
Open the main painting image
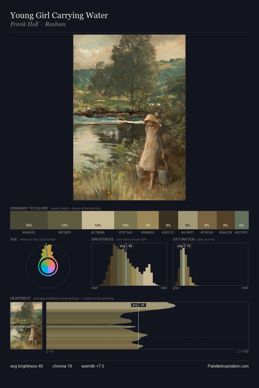point(129,117)
